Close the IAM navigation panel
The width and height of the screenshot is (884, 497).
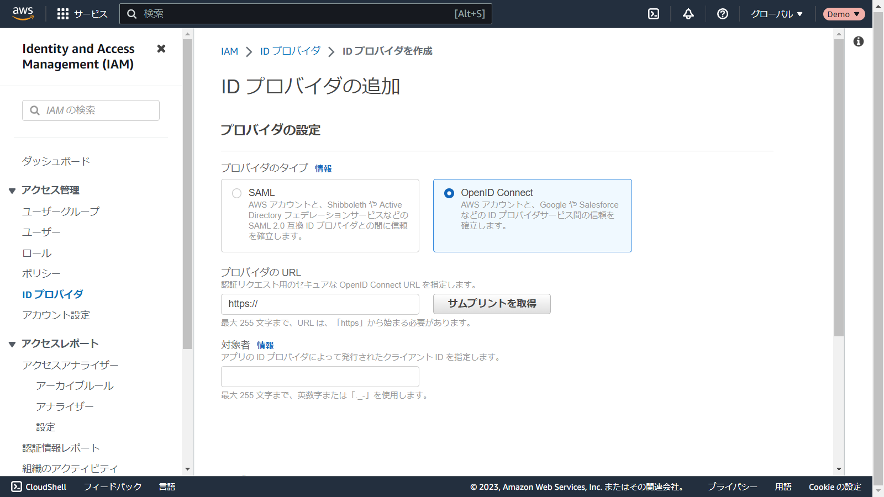coord(161,49)
